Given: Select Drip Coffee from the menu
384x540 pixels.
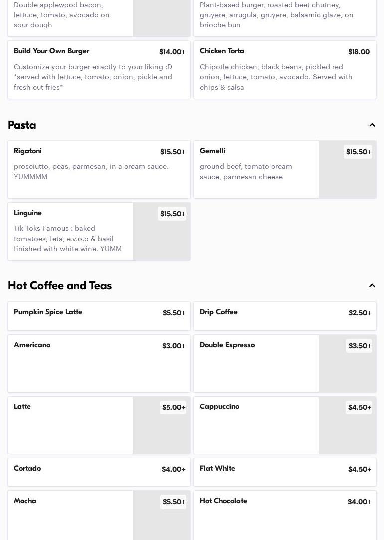Looking at the screenshot, I should 285,316.
